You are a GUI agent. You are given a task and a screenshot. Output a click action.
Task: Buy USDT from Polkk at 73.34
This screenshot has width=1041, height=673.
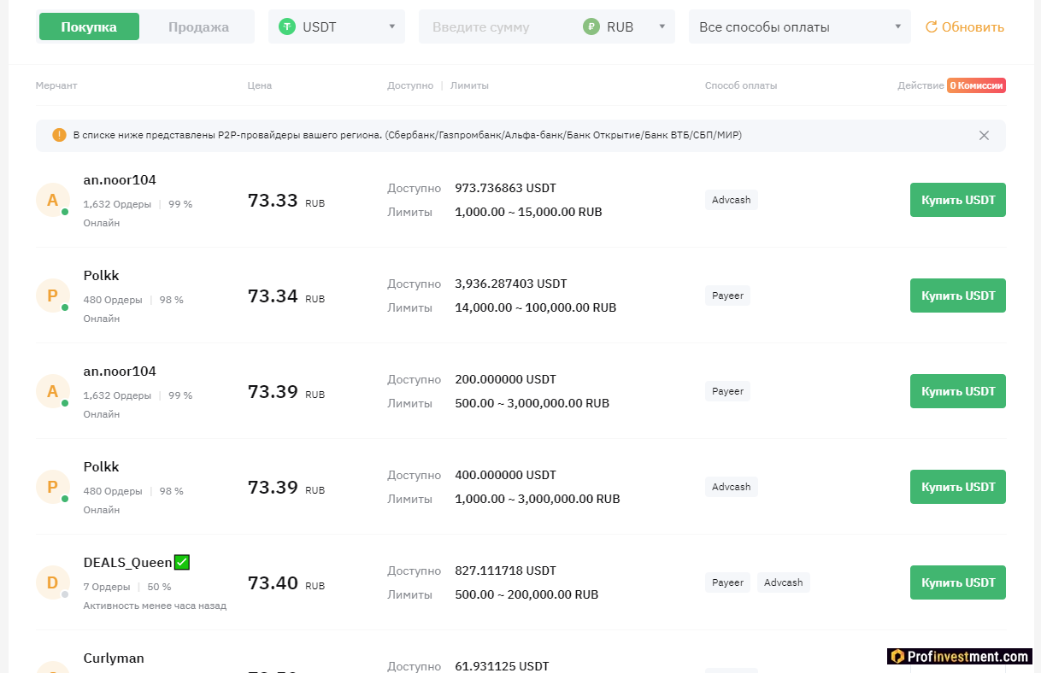point(958,296)
